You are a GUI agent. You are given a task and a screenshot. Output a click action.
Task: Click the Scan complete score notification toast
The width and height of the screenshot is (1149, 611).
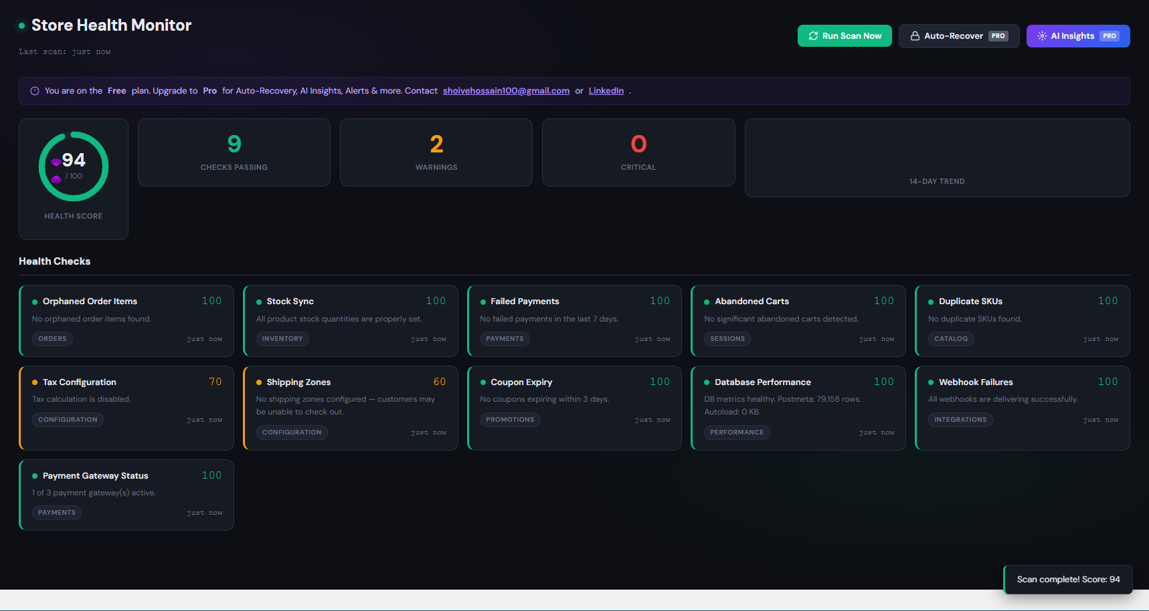coord(1068,580)
